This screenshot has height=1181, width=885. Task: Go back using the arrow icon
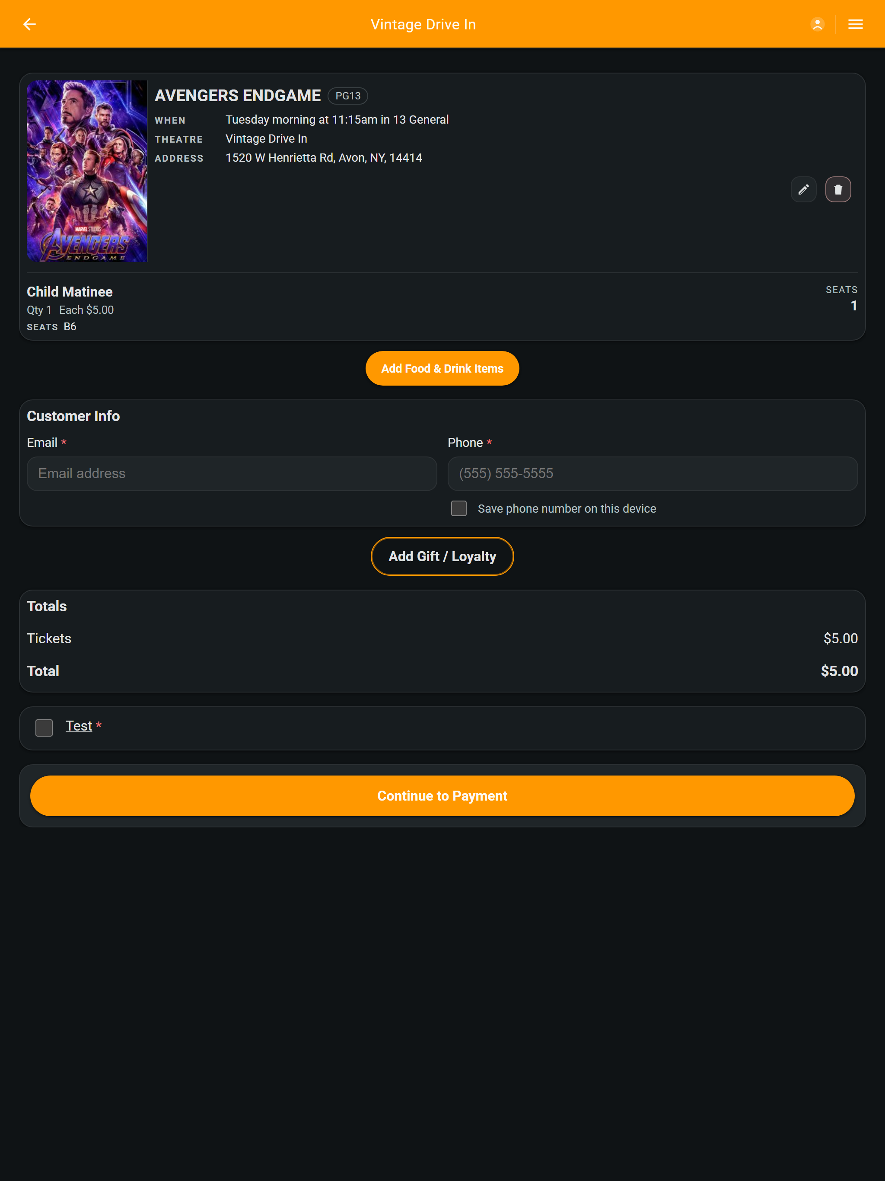[29, 24]
